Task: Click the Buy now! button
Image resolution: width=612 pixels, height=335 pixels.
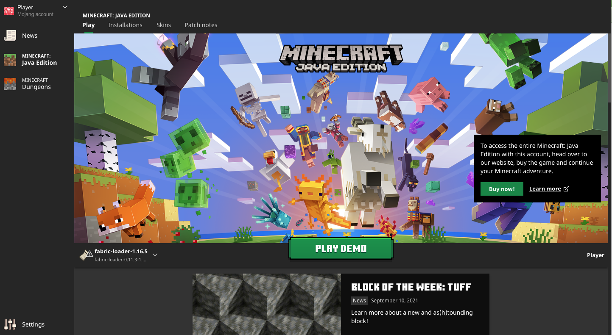Action: [x=502, y=189]
